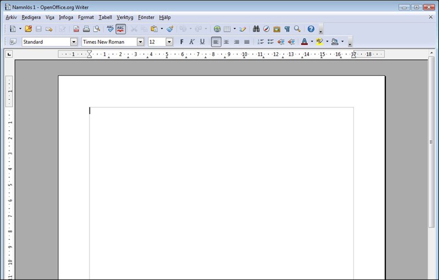This screenshot has width=439, height=280.
Task: Export directly as PDF icon
Action: (76, 29)
